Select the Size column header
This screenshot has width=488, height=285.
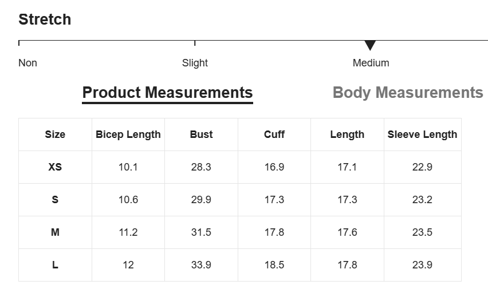pos(55,134)
